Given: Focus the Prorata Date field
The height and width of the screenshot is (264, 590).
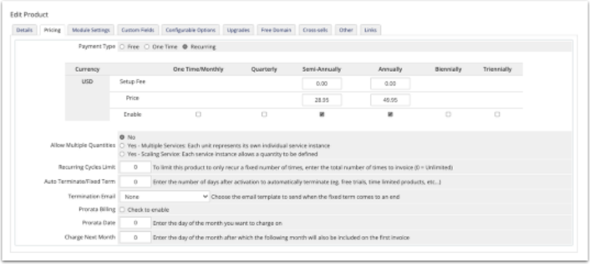Looking at the screenshot, I should pos(136,223).
